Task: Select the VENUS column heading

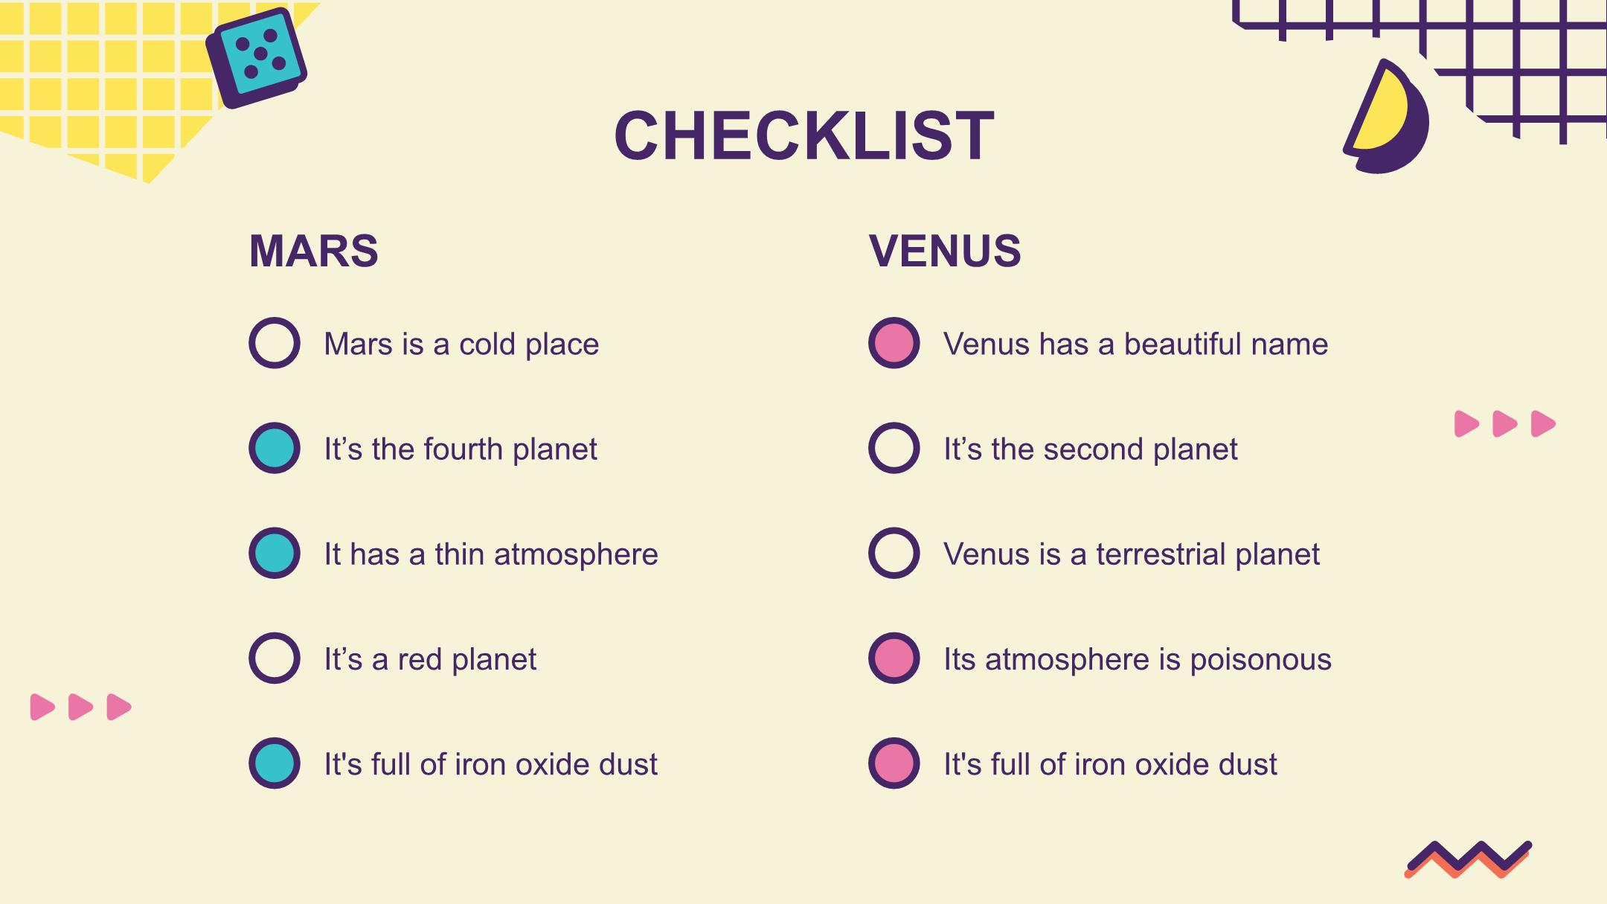Action: [x=945, y=251]
